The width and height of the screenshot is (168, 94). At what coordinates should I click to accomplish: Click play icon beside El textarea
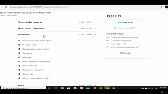pos(19,57)
